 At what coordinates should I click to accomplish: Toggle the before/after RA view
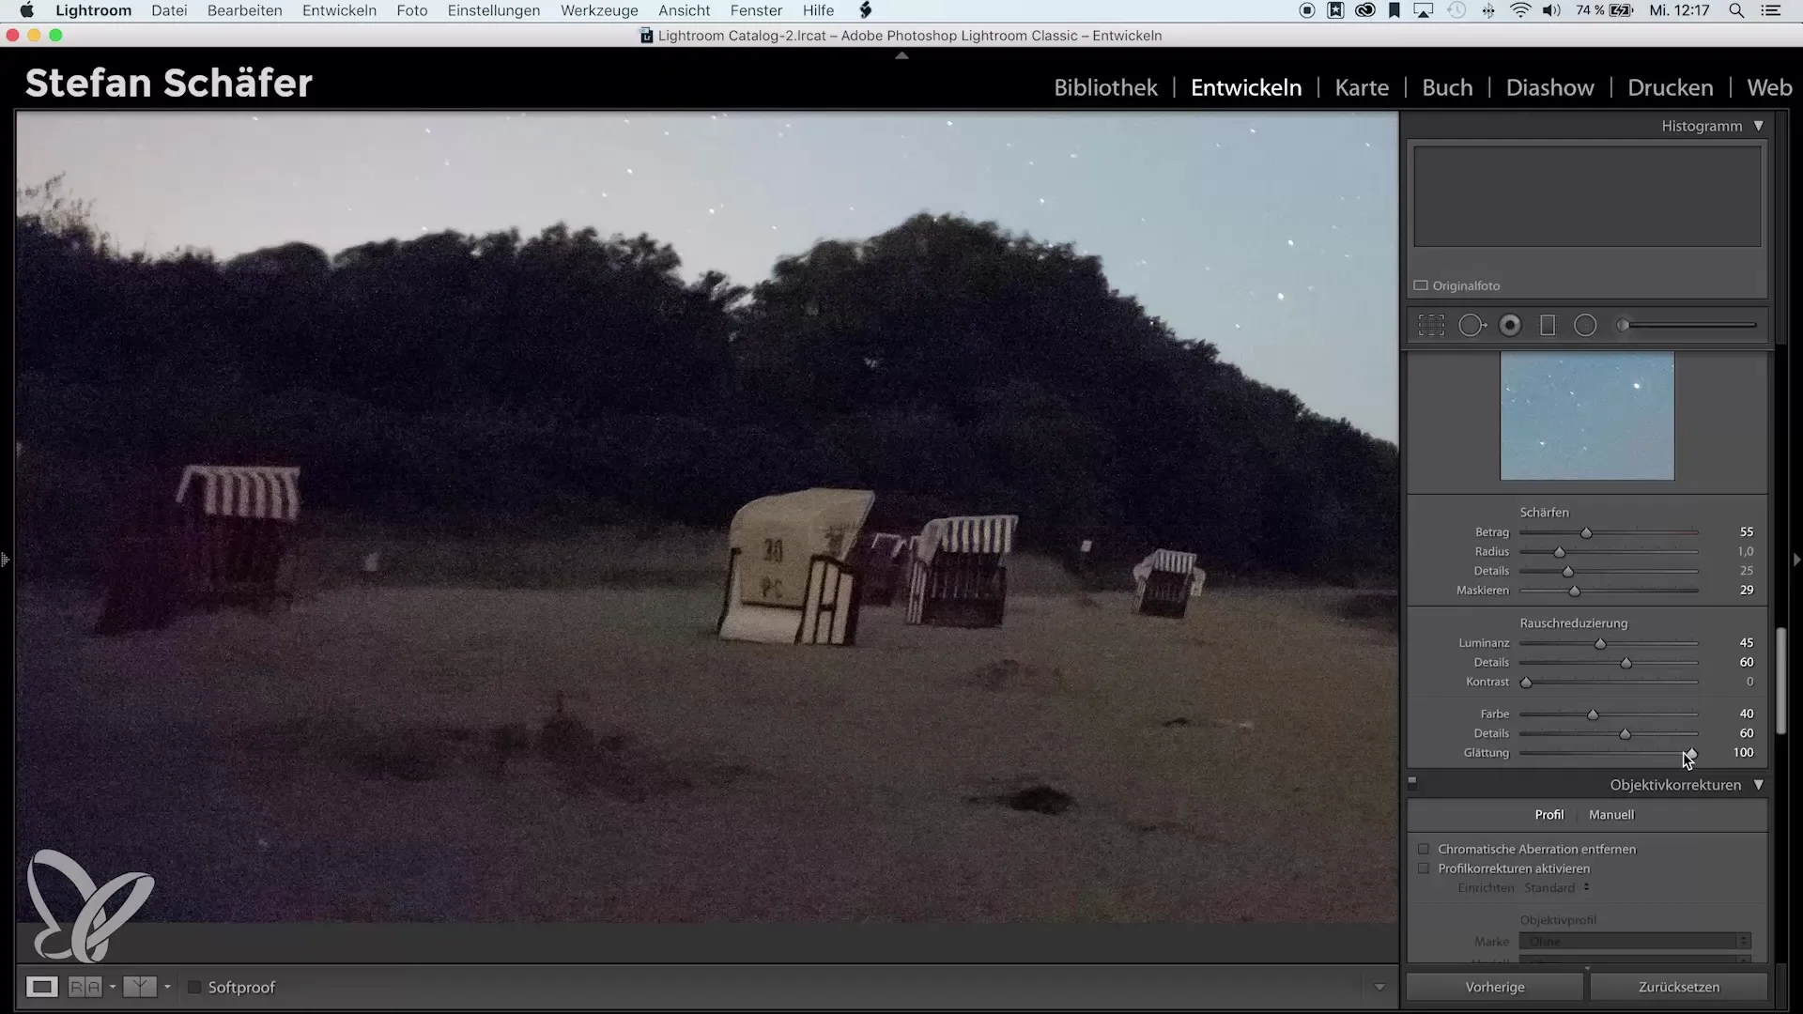point(85,987)
